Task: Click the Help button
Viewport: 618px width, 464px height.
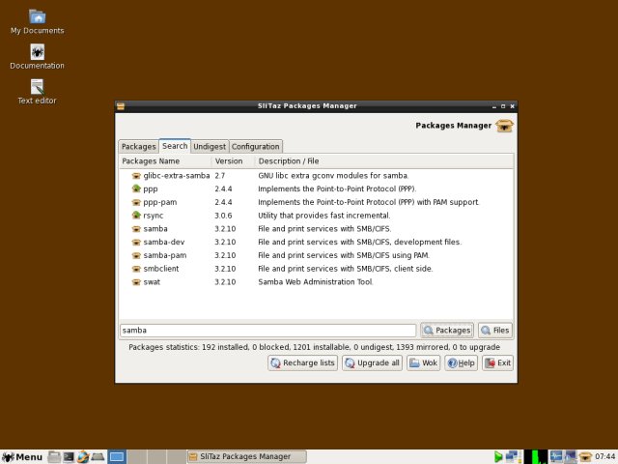Action: pos(462,363)
